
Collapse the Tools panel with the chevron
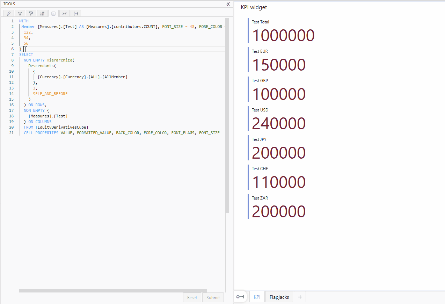coord(228,4)
